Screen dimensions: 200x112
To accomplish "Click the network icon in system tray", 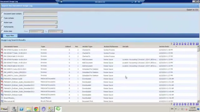I will pyautogui.click(x=182, y=109).
